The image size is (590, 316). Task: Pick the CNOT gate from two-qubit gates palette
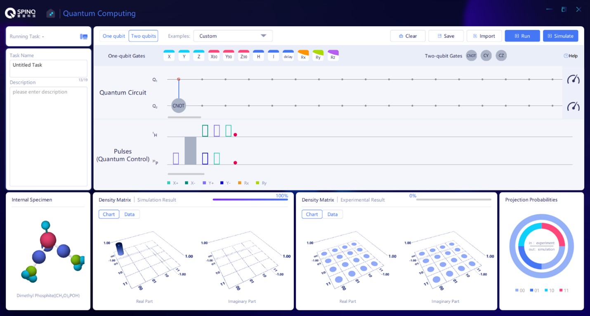coord(471,56)
